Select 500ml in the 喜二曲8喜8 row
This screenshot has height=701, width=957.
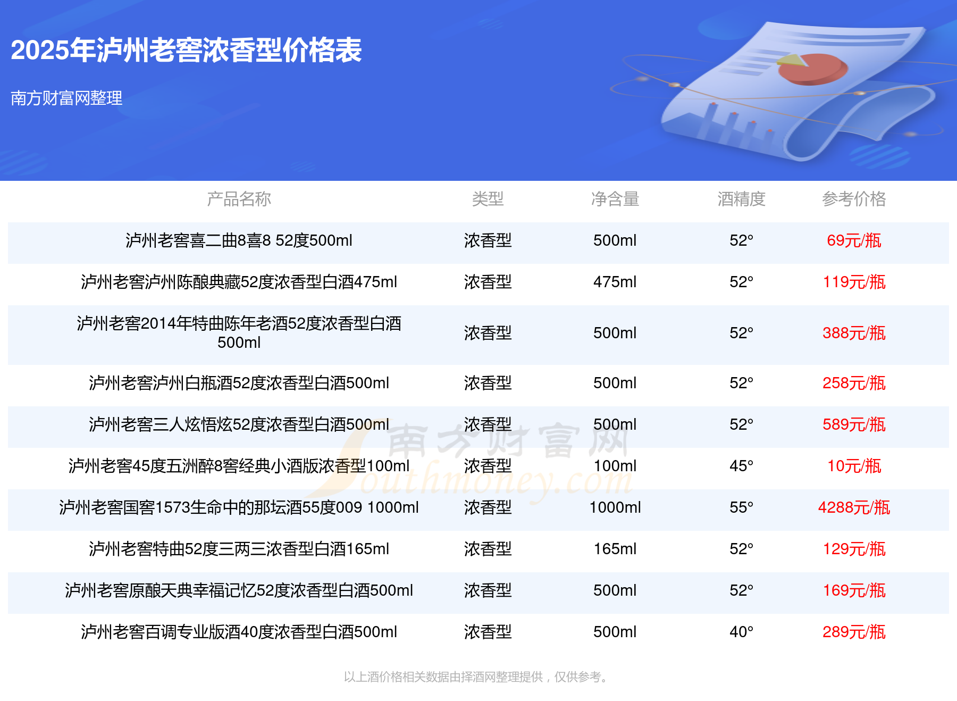(615, 240)
